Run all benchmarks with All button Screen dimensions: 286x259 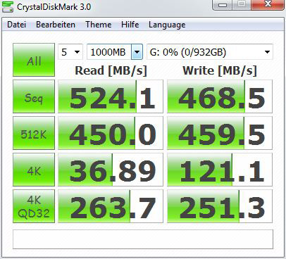(34, 60)
